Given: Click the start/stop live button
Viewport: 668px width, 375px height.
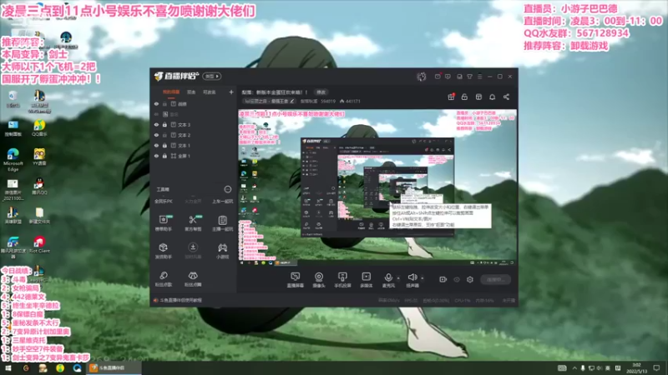Looking at the screenshot, I should (495, 279).
